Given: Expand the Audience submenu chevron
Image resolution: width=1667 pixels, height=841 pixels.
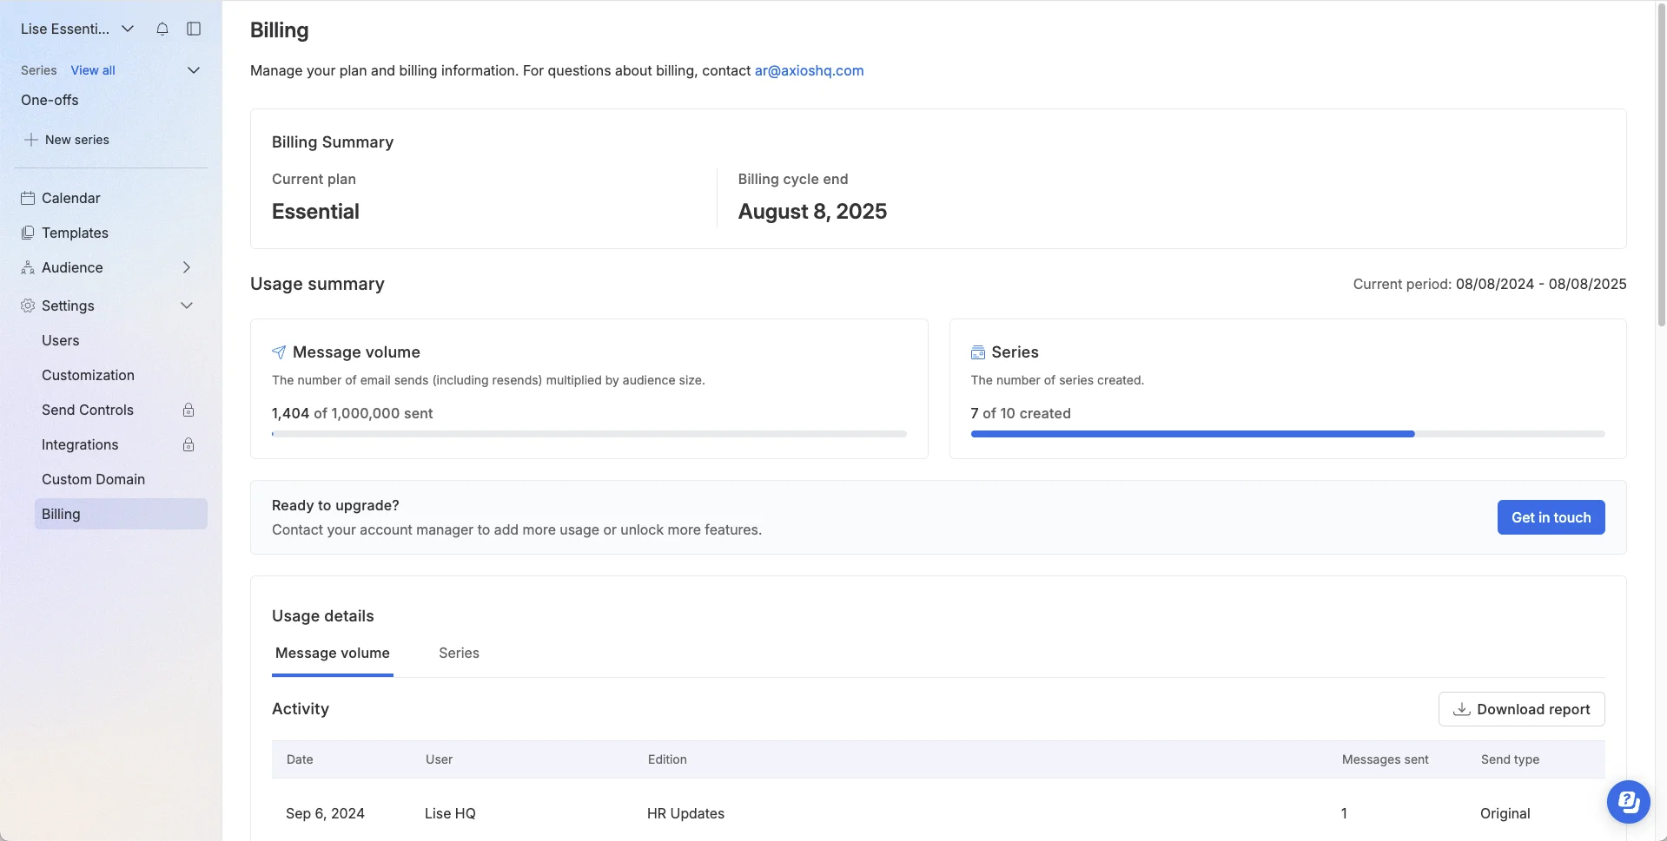Looking at the screenshot, I should 187,267.
